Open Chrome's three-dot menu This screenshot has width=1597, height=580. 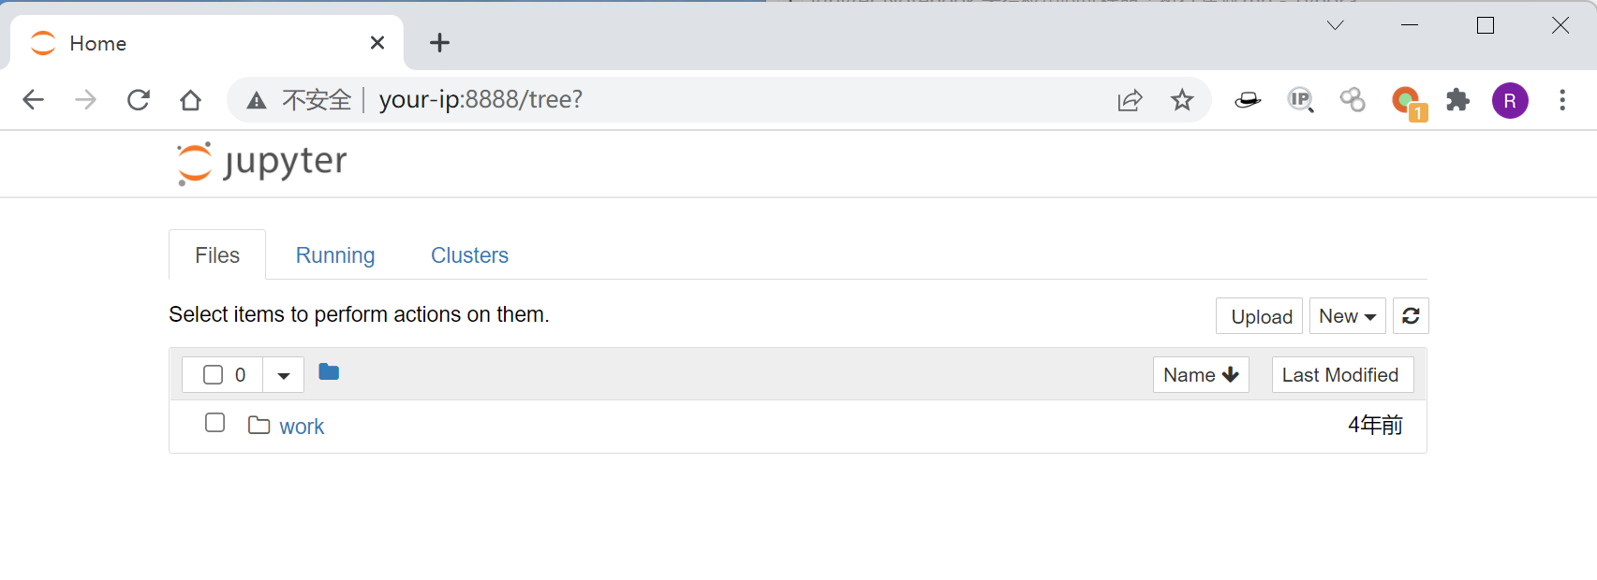click(x=1561, y=100)
